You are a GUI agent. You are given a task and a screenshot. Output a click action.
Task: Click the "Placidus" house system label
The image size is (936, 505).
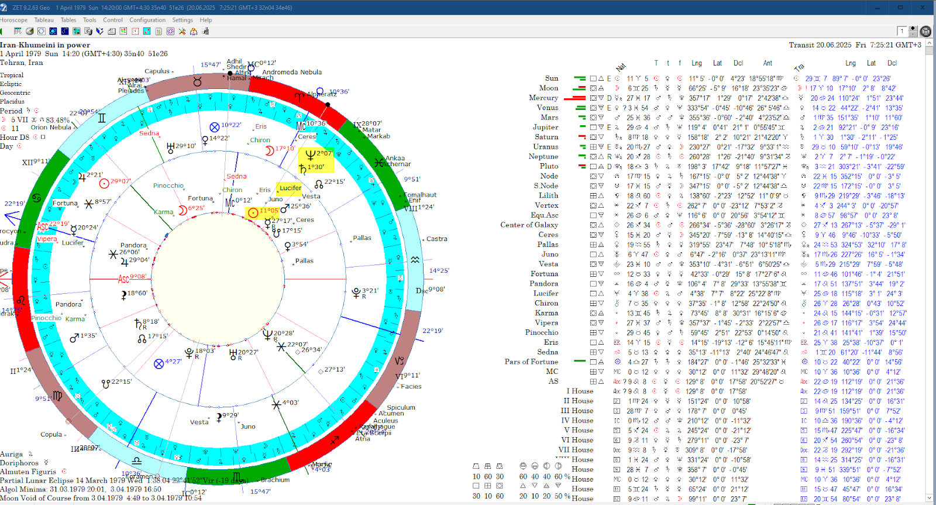click(x=12, y=101)
